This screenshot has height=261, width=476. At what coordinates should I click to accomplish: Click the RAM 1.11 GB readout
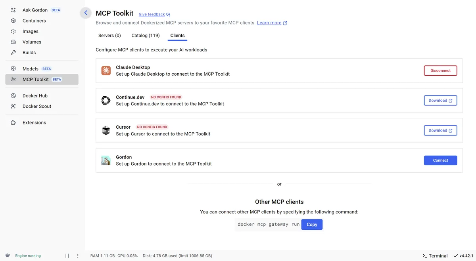click(103, 256)
